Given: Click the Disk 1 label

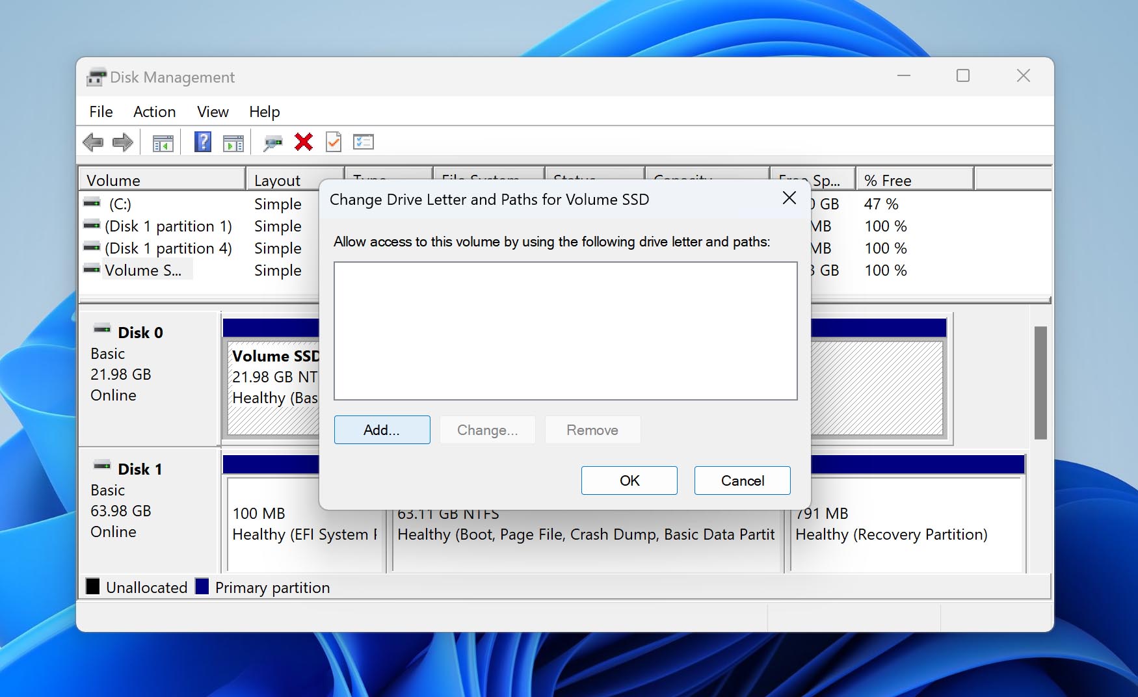Looking at the screenshot, I should click(140, 469).
